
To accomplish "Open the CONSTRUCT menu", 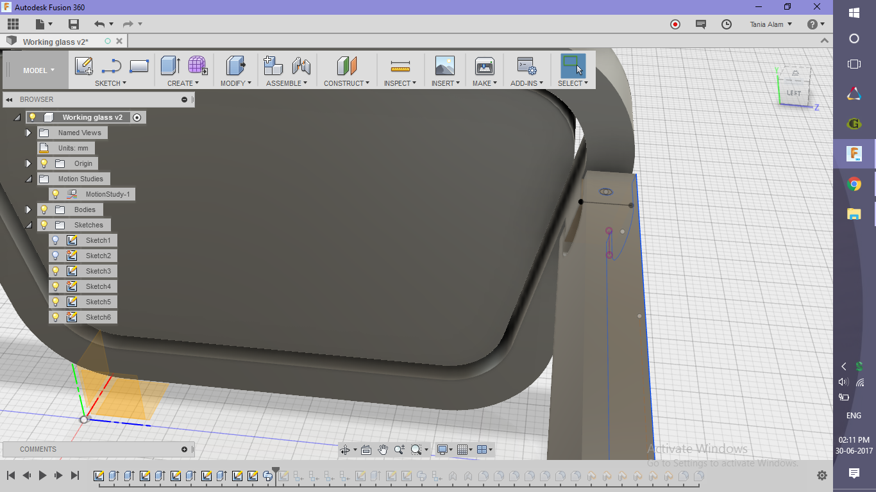I will [x=346, y=83].
